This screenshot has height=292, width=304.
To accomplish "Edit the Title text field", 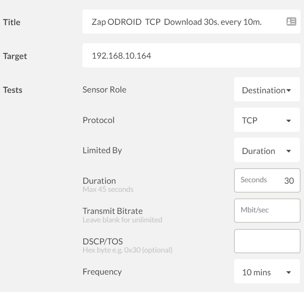I will click(x=192, y=22).
